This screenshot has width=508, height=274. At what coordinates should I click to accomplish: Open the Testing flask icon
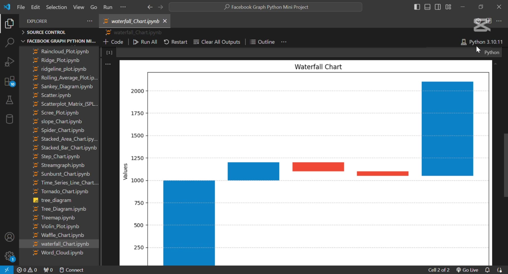pyautogui.click(x=9, y=100)
